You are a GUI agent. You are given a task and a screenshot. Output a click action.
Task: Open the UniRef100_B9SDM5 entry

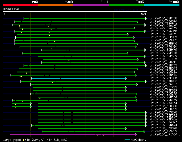(x=163, y=31)
